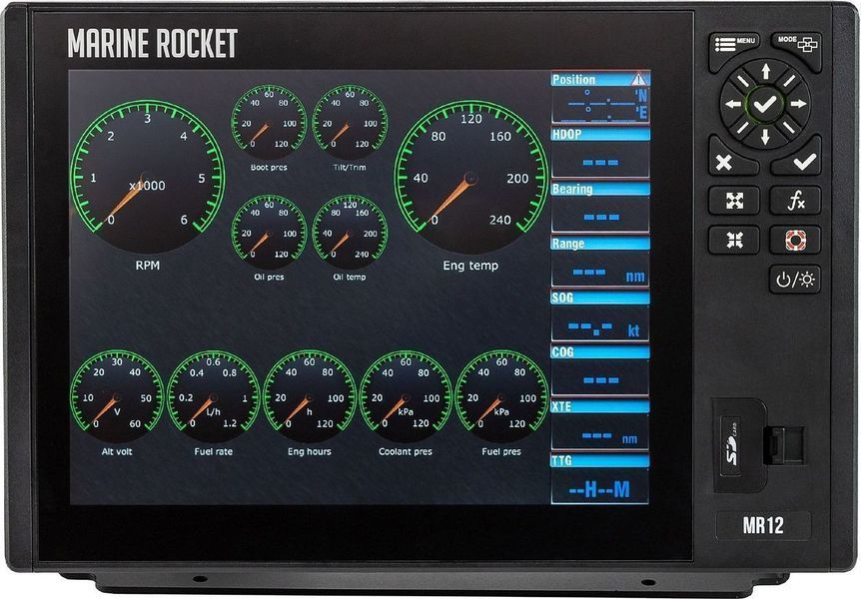
Task: Tap the MARINE ROCKET logo
Action: click(x=152, y=43)
